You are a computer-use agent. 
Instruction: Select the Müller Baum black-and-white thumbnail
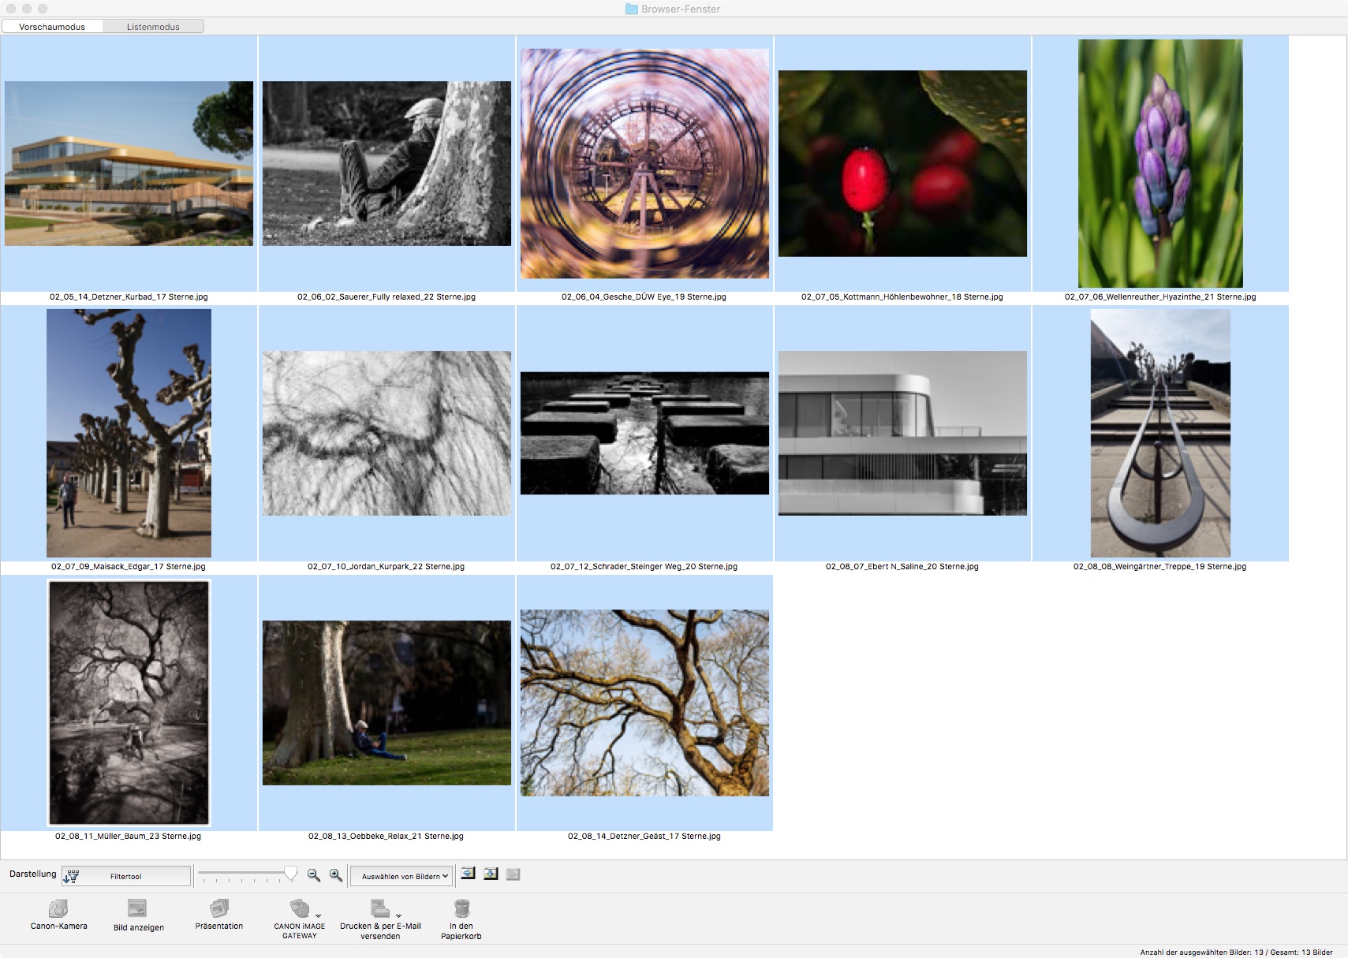pyautogui.click(x=129, y=703)
